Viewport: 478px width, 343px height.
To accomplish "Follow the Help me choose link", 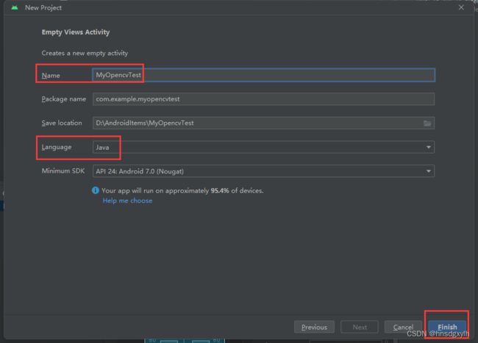I will (127, 201).
